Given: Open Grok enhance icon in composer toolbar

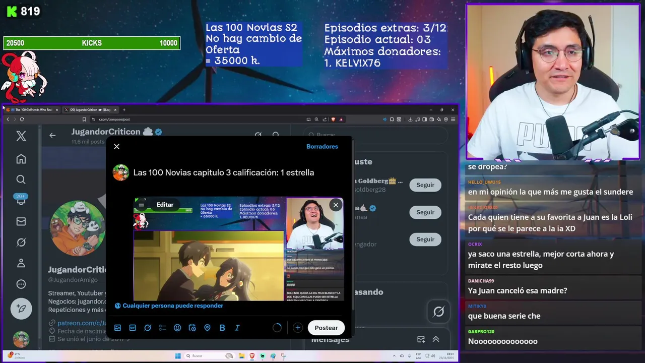Looking at the screenshot, I should click(148, 328).
